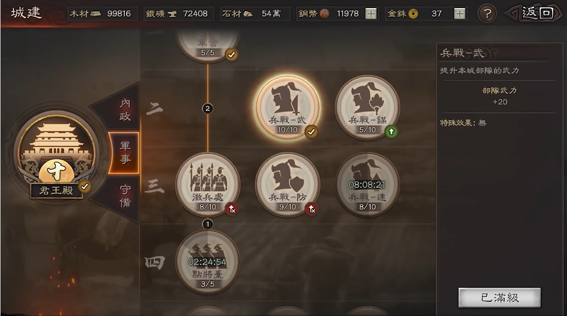This screenshot has height=316, width=567.
Task: Select the 兵戰-防 skill node
Action: pyautogui.click(x=288, y=185)
